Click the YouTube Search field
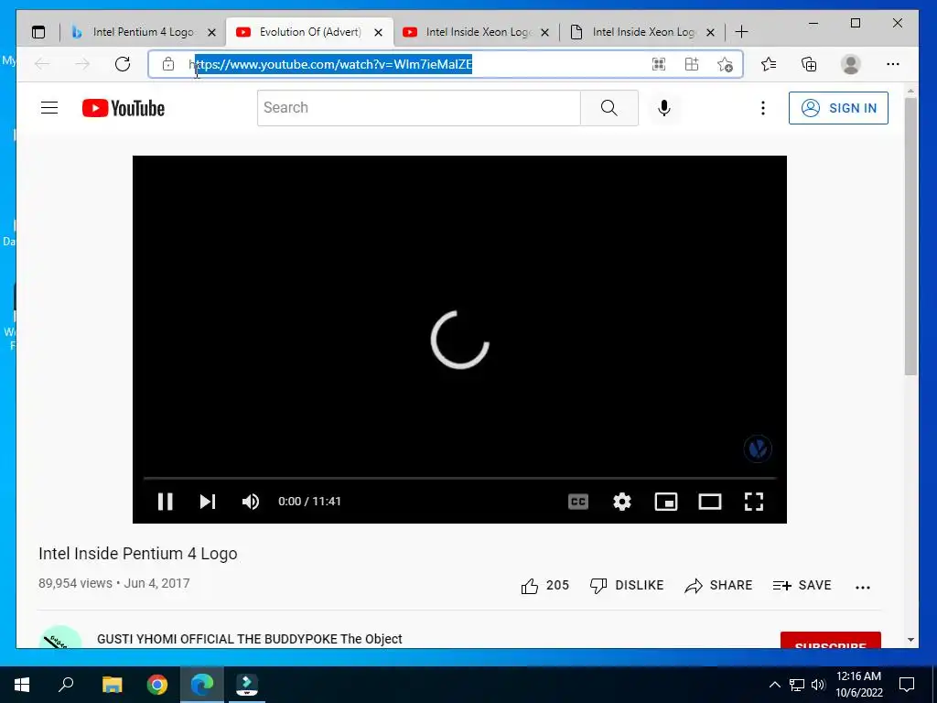The width and height of the screenshot is (937, 703). [x=418, y=108]
